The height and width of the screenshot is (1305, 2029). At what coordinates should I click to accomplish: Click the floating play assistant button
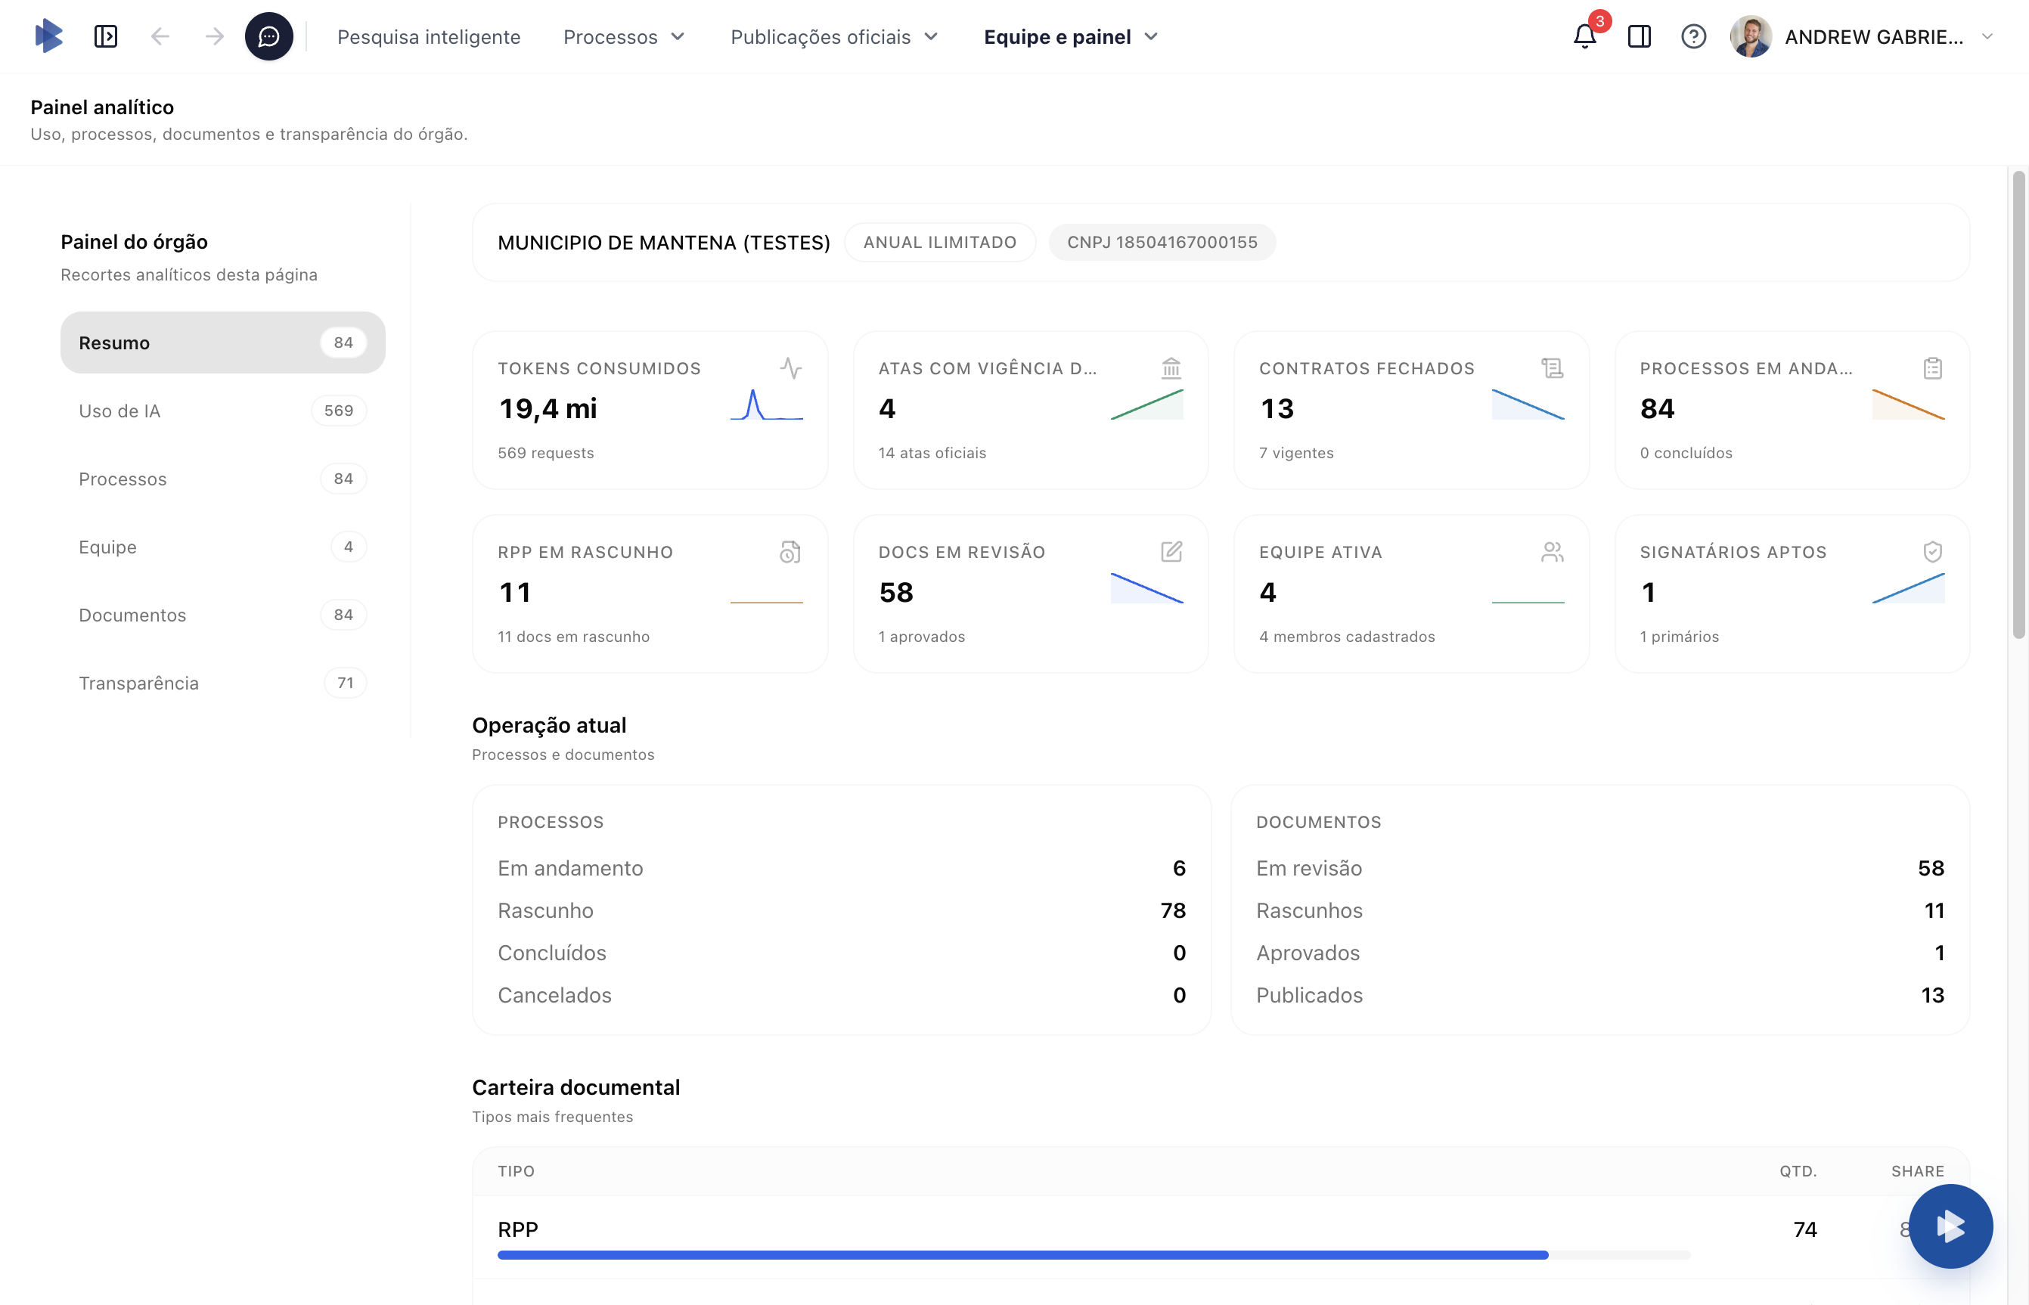1950,1226
